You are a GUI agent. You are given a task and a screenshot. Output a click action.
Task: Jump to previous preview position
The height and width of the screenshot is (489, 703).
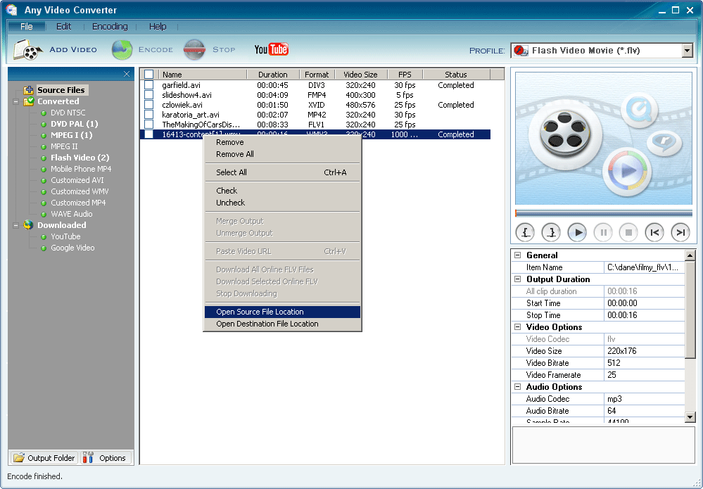coord(654,232)
